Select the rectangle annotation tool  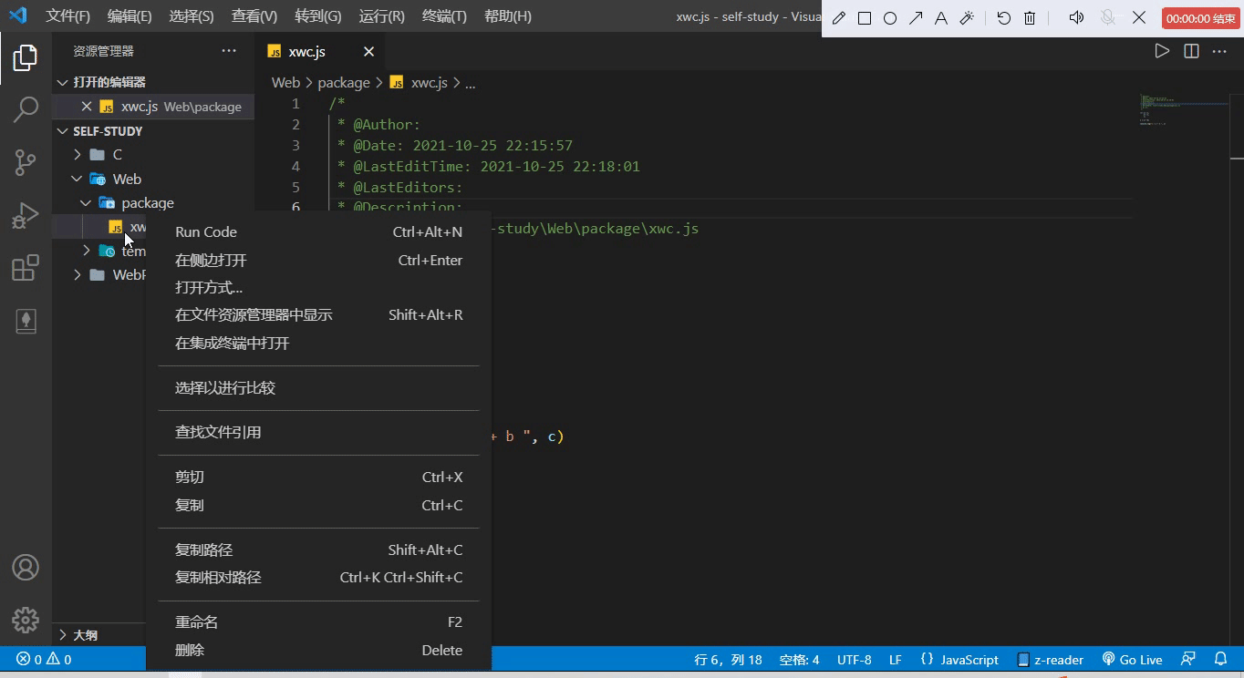[865, 18]
